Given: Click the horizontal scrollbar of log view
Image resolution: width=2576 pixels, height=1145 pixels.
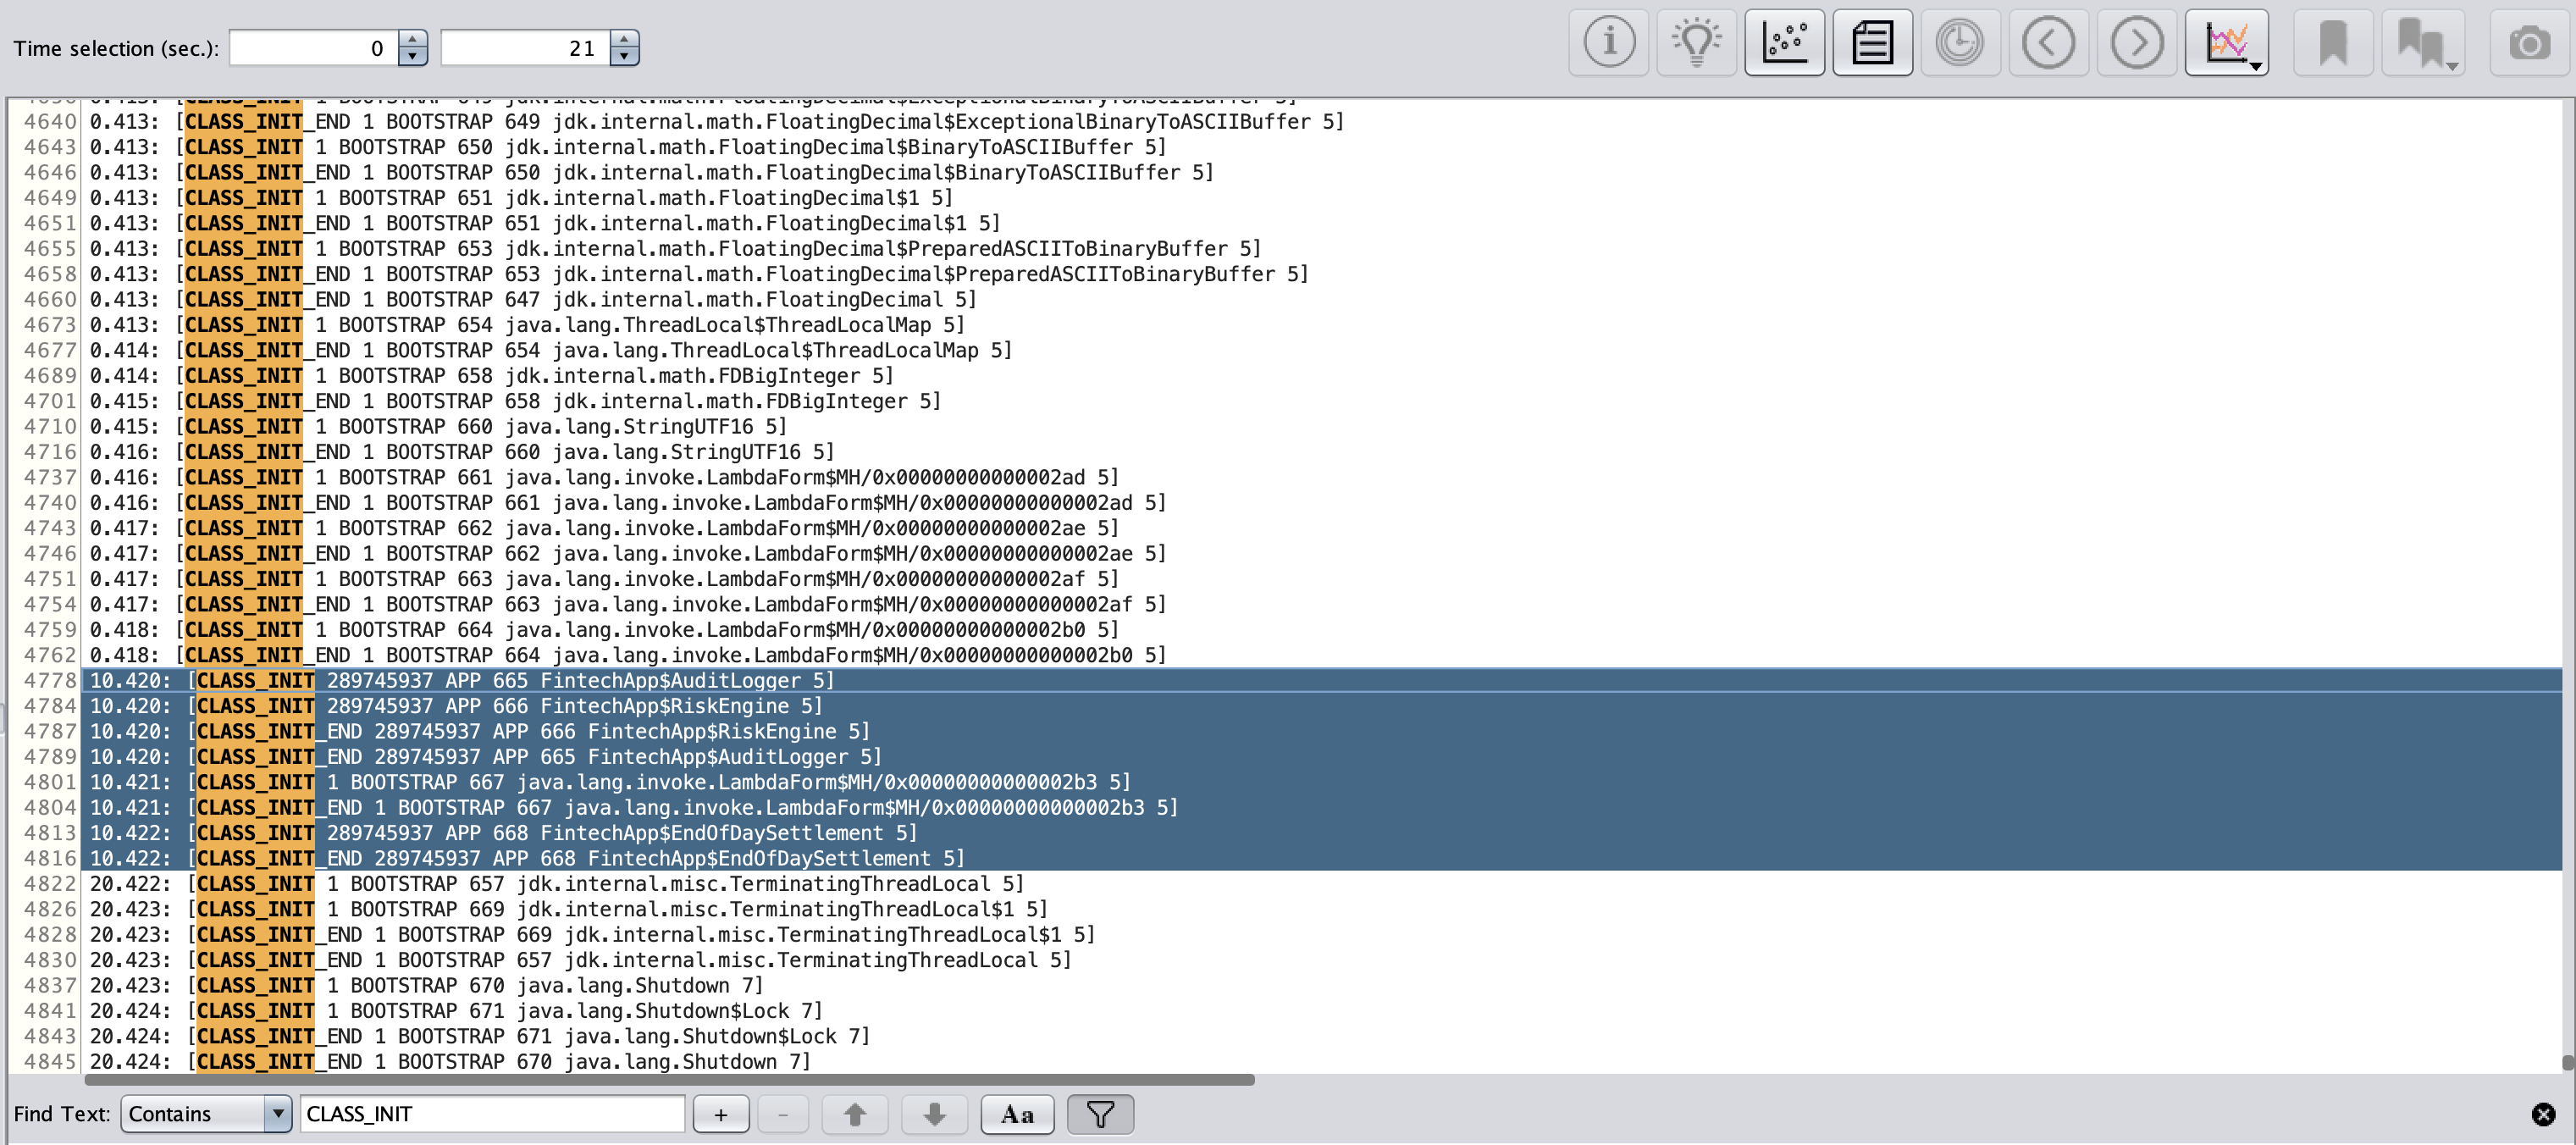Looking at the screenshot, I should pos(670,1080).
